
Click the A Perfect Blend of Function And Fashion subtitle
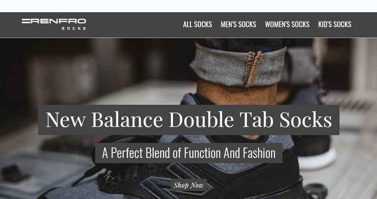(189, 153)
